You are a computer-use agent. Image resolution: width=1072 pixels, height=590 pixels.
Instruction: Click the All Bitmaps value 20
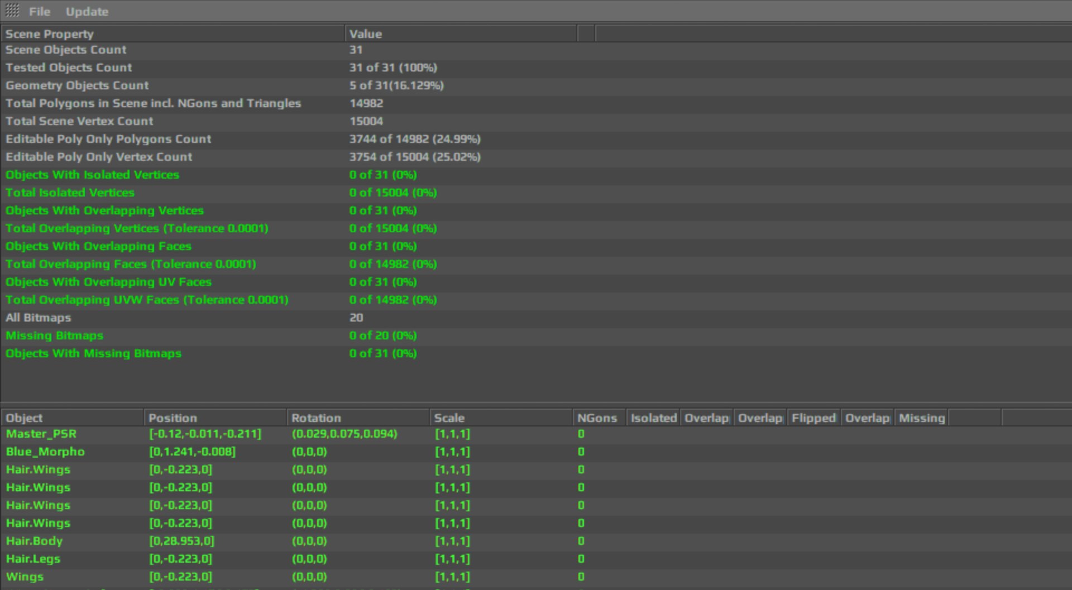coord(356,318)
